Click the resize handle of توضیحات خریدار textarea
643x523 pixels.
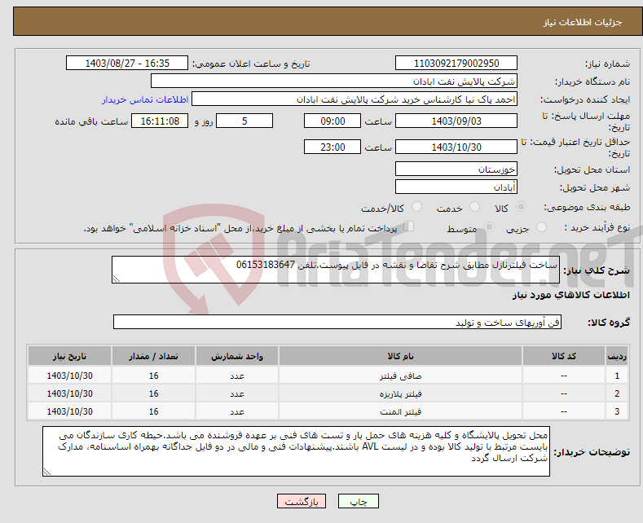point(47,472)
